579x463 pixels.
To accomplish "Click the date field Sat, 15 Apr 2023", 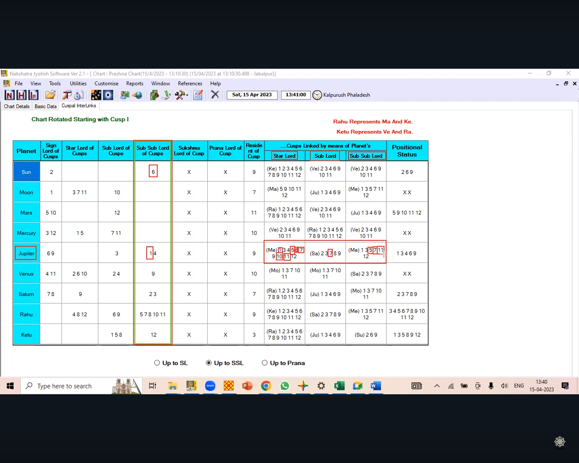I will (x=252, y=95).
